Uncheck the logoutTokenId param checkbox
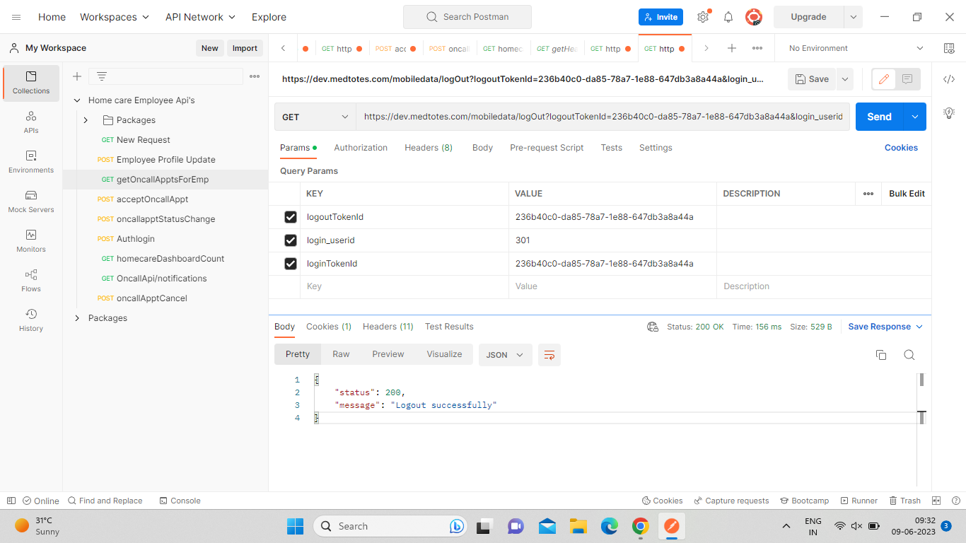 click(290, 217)
